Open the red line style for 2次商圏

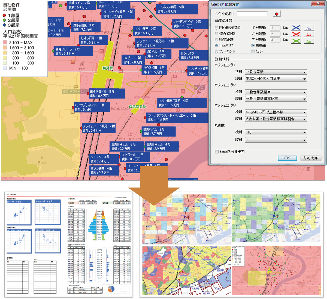coord(296,34)
